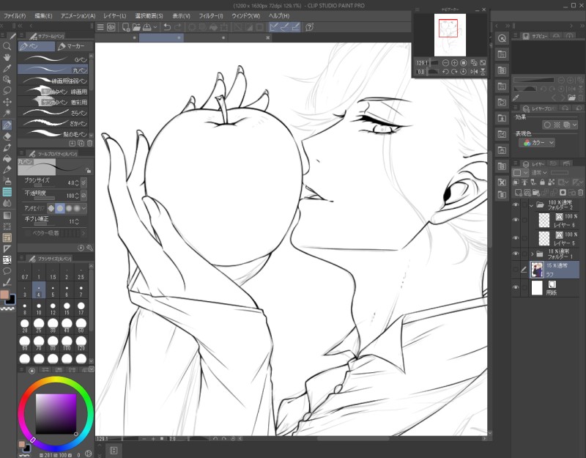The width and height of the screenshot is (586, 458).
Task: Toggle the opacity pen pressure settings button
Action: (x=84, y=196)
